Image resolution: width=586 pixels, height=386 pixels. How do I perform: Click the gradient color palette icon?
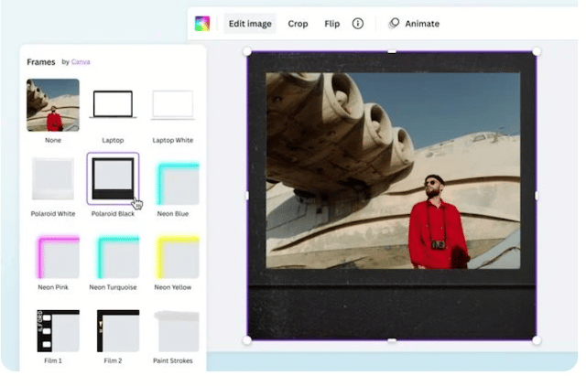click(x=202, y=24)
